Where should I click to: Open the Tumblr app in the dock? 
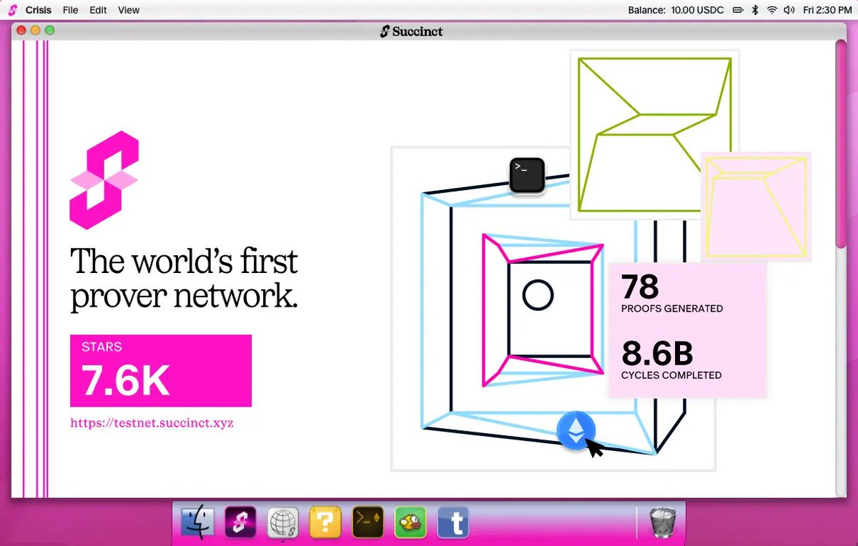click(x=453, y=522)
